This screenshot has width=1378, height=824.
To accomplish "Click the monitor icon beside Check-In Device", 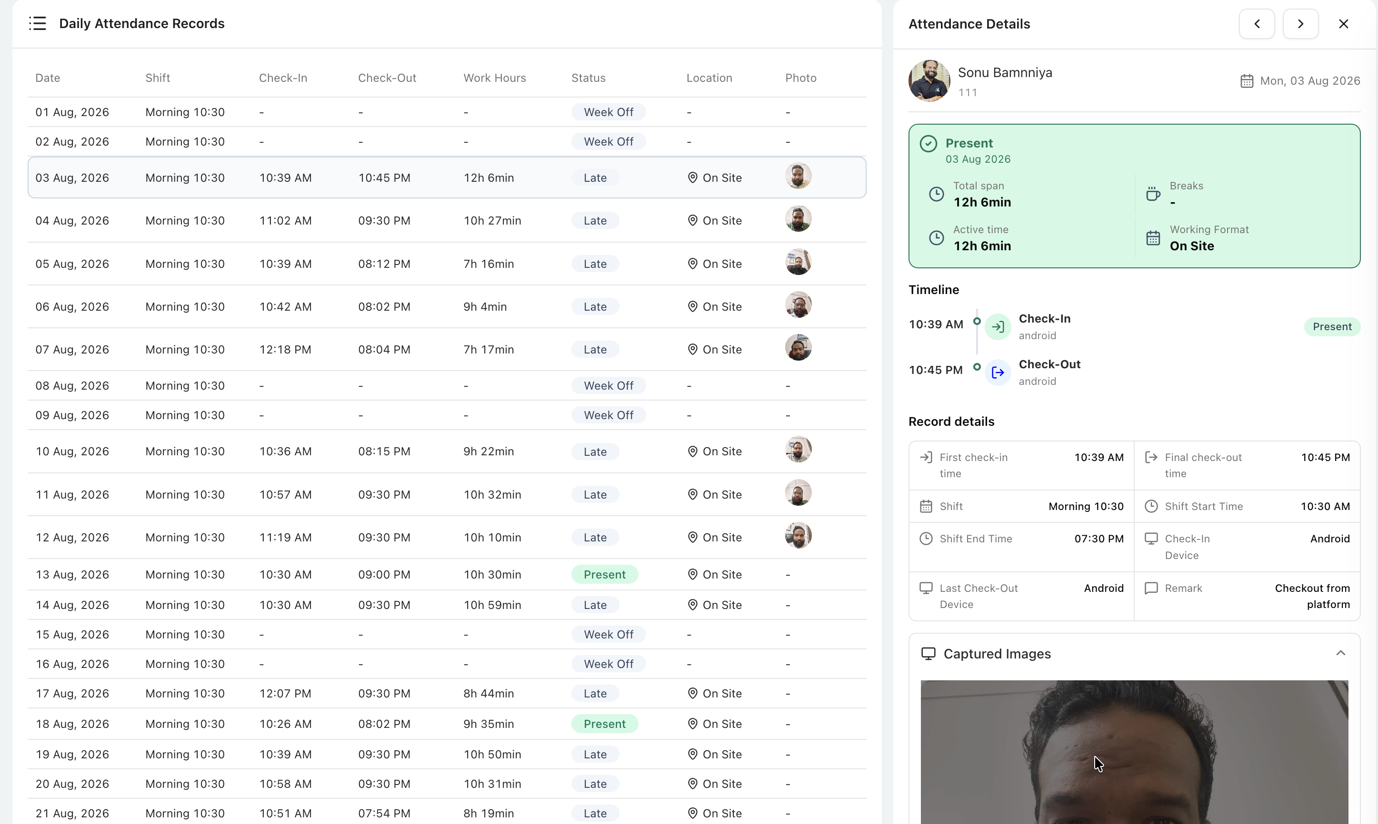I will coord(1151,539).
